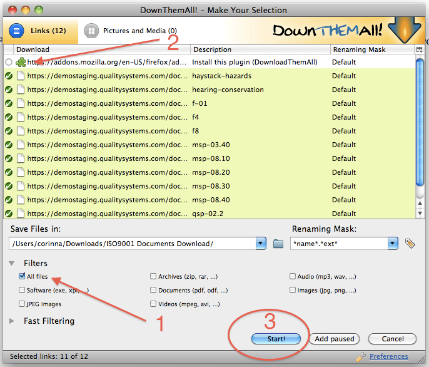Uncheck the haystack-hazards download

pos(9,76)
